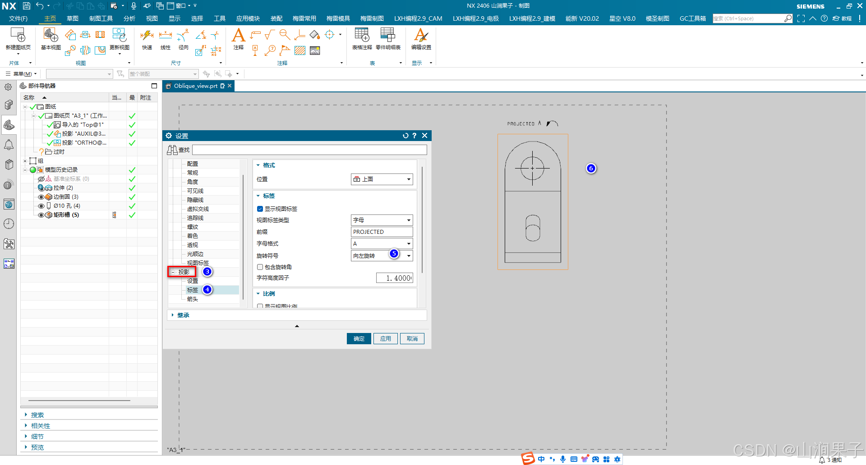Click the New Sheet (新建图纸页) icon

18,35
